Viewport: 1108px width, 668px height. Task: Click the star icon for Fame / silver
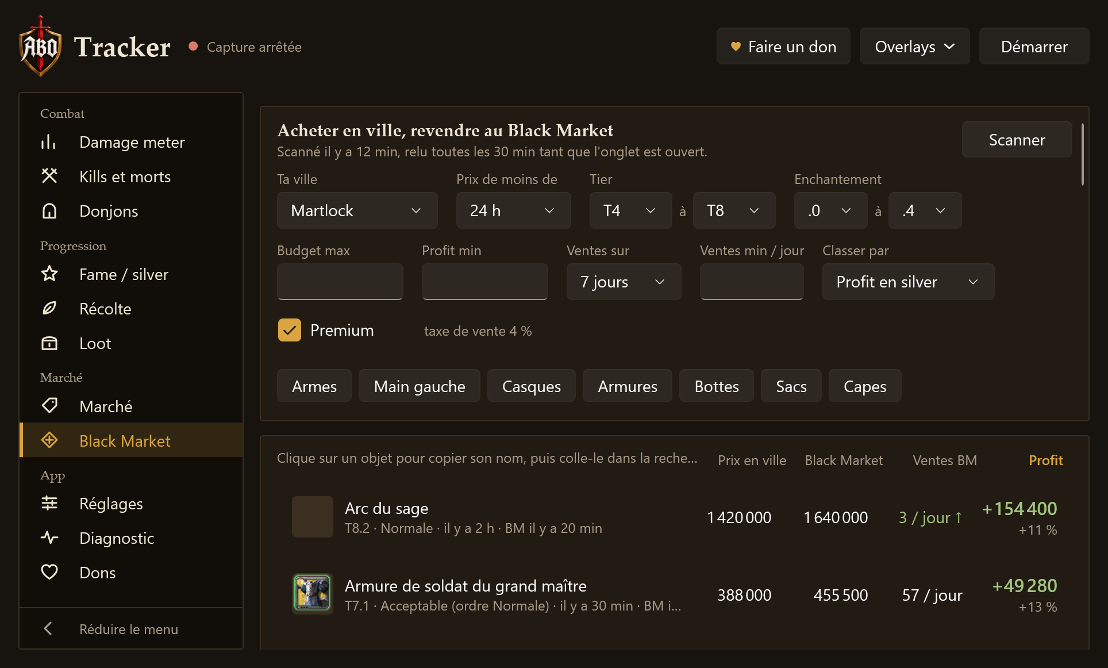point(49,274)
